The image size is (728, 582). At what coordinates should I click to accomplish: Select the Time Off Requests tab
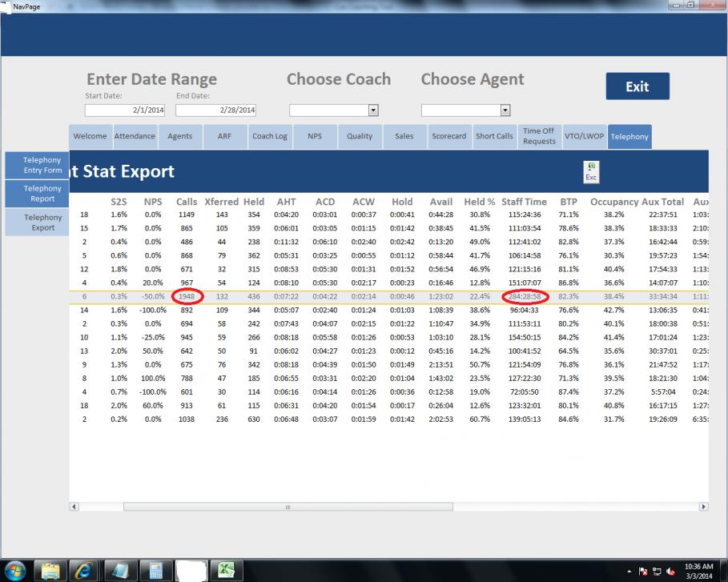(538, 136)
